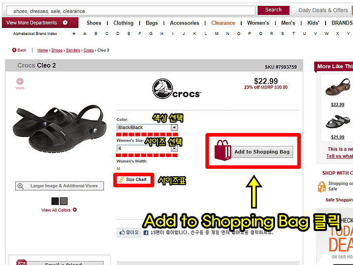
Task: Follow the Sandals breadcrumb link
Action: coord(73,50)
